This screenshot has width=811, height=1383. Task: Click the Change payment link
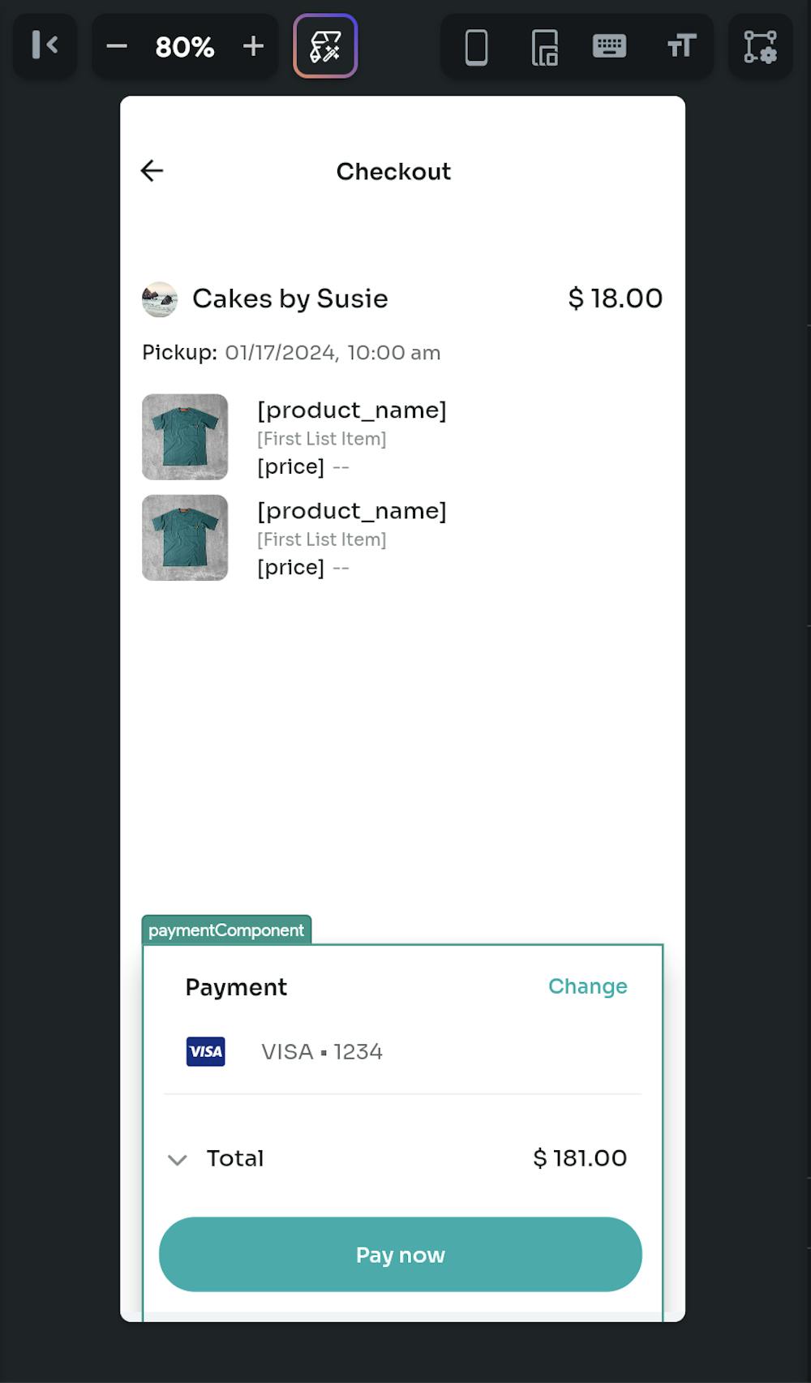[587, 986]
